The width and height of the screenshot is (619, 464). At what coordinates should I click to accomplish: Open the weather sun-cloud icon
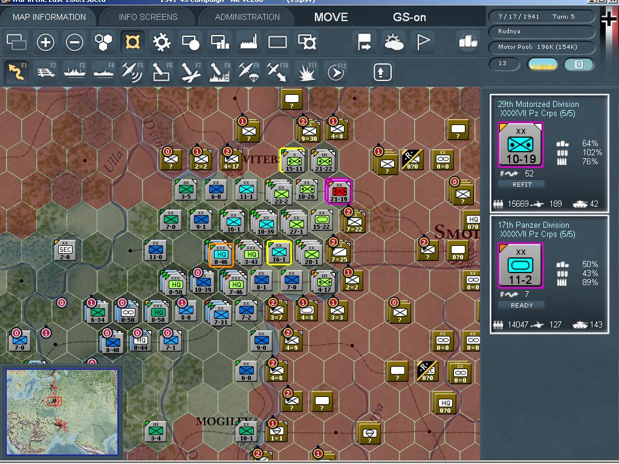(x=394, y=42)
